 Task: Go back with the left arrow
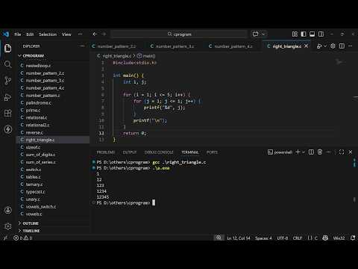click(95, 34)
